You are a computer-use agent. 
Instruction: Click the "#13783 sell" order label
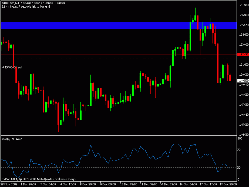(x=12, y=67)
